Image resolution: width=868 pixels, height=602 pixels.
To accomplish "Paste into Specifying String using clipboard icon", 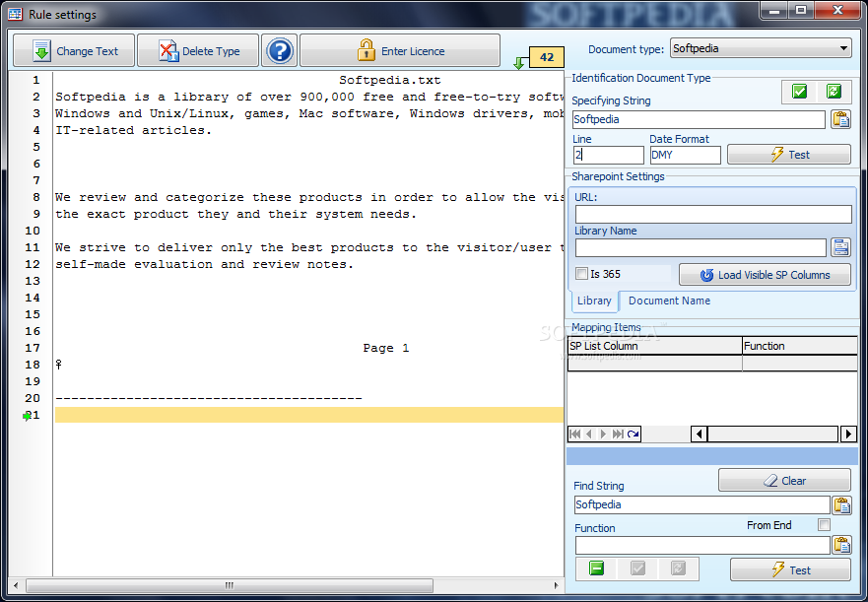I will click(840, 119).
